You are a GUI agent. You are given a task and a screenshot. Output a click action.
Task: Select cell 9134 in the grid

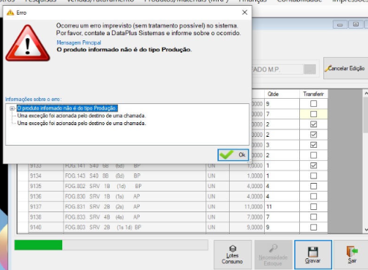[x=46, y=176]
